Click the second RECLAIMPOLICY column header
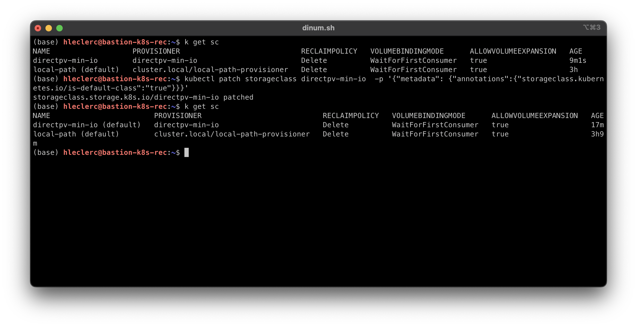Screen dimensions: 637x327 point(351,116)
